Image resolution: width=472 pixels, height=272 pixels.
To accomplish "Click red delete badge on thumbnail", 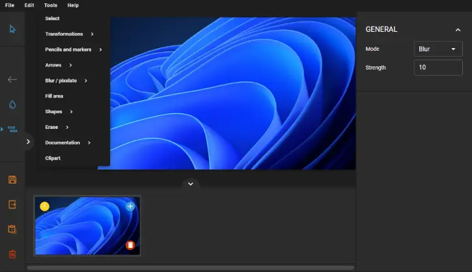I will coord(130,245).
